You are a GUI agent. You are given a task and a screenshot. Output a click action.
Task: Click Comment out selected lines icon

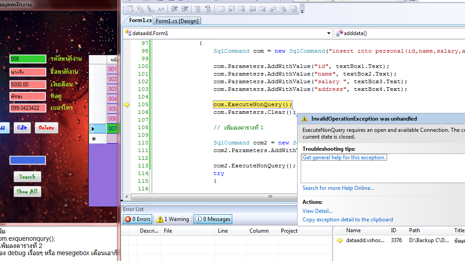(x=198, y=9)
